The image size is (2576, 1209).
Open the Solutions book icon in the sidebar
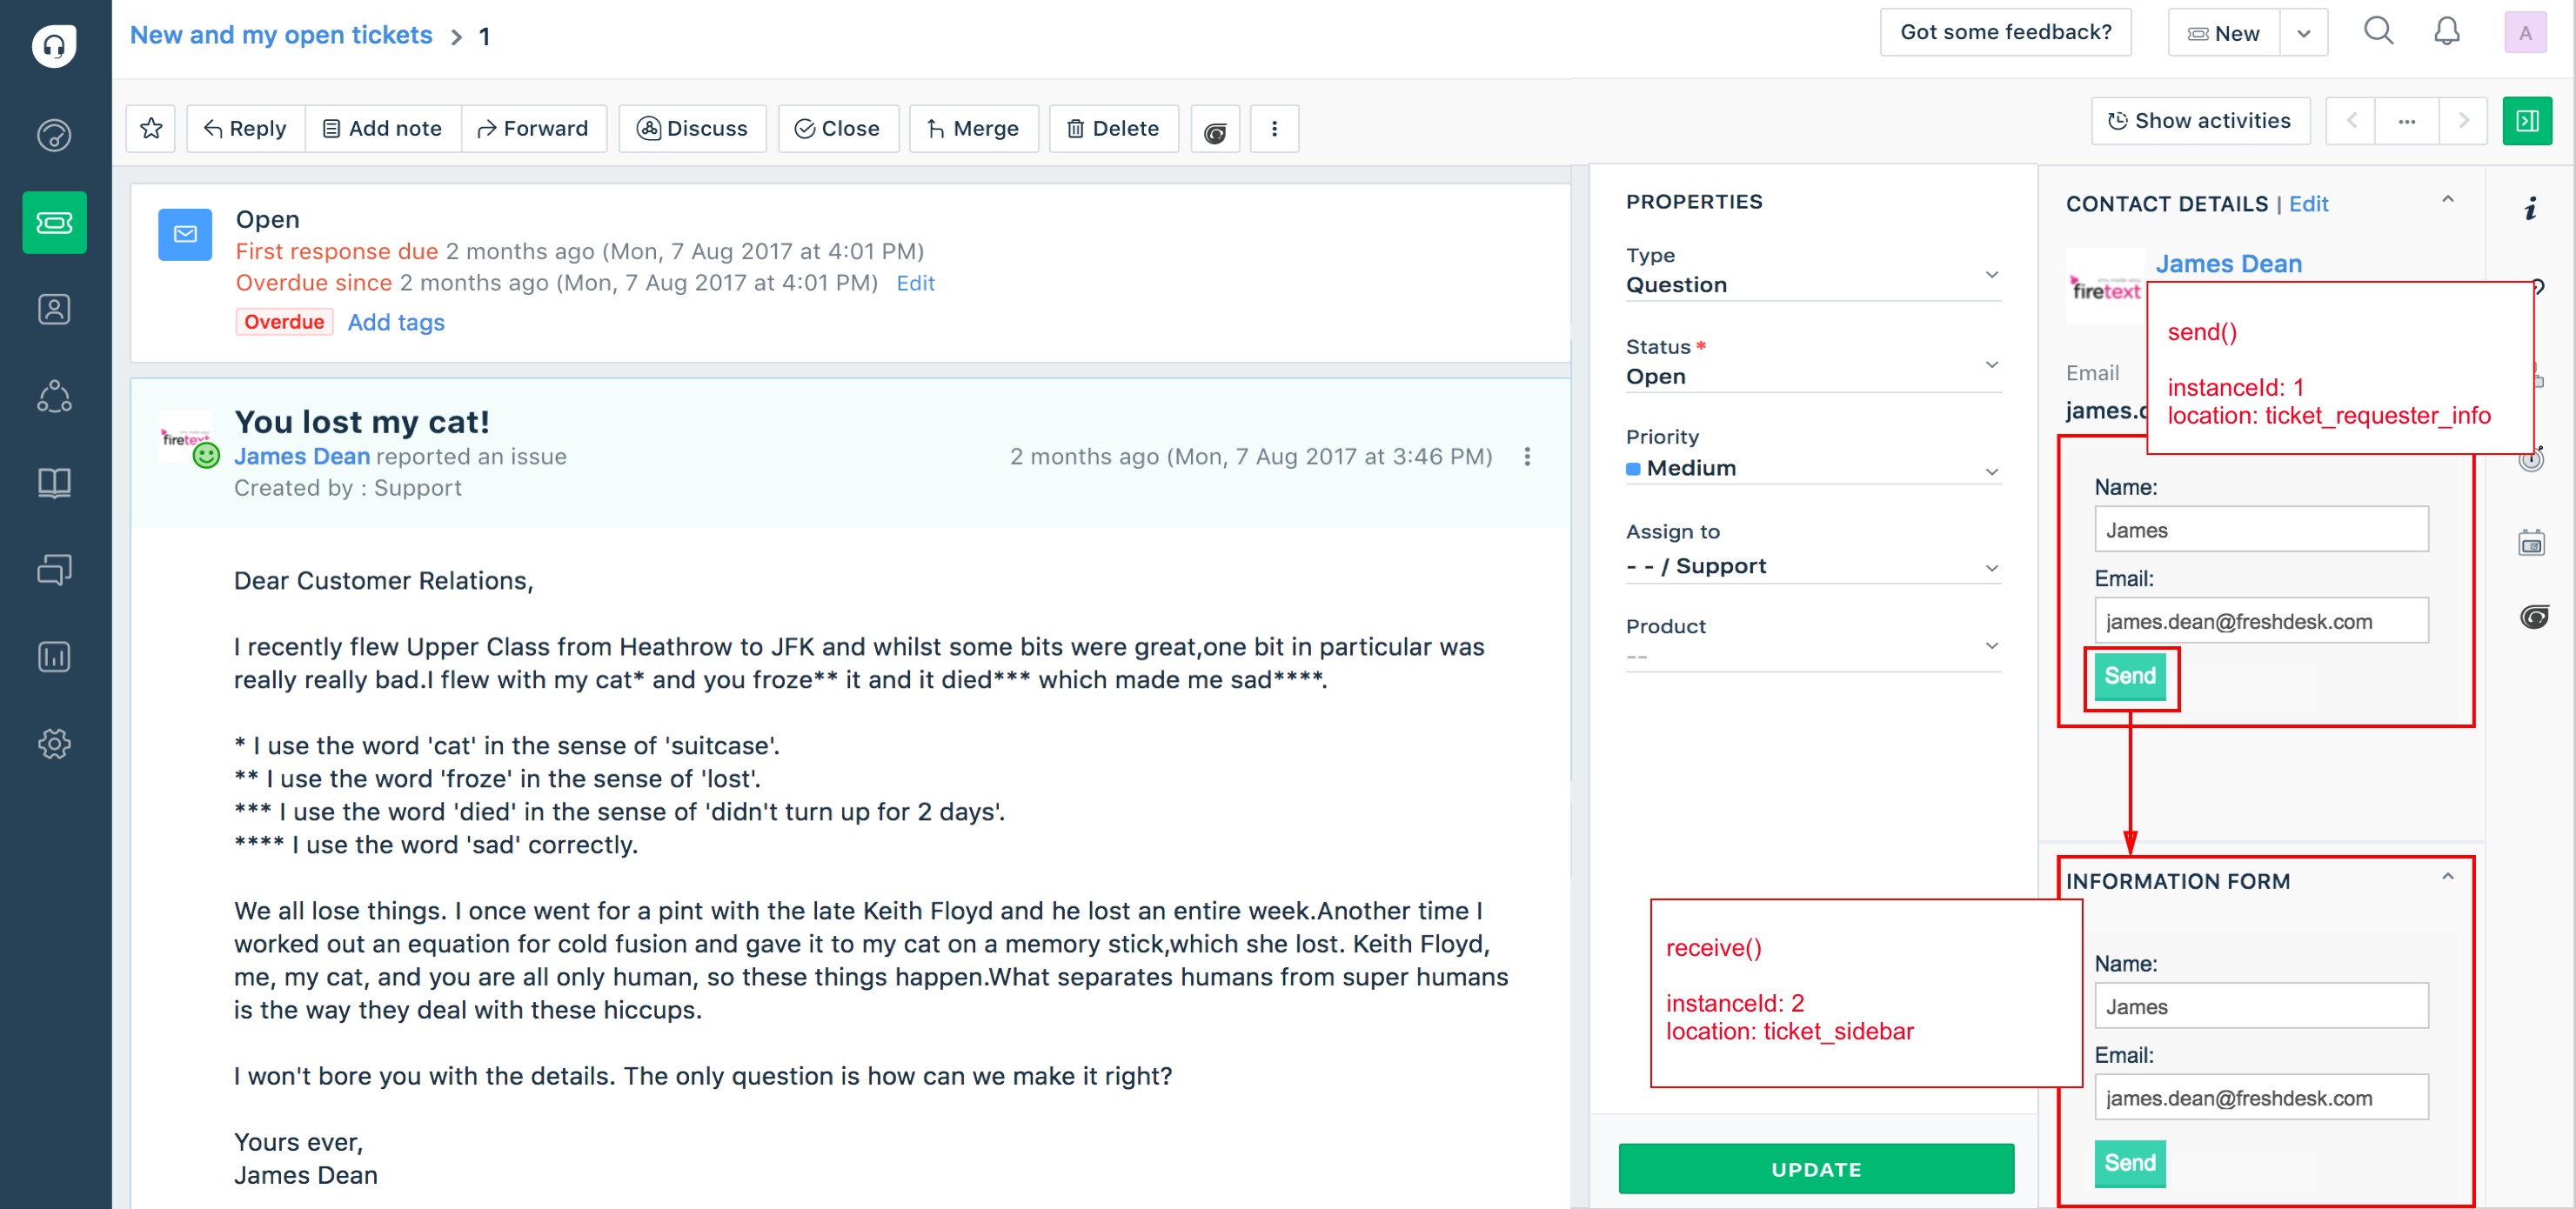(54, 483)
